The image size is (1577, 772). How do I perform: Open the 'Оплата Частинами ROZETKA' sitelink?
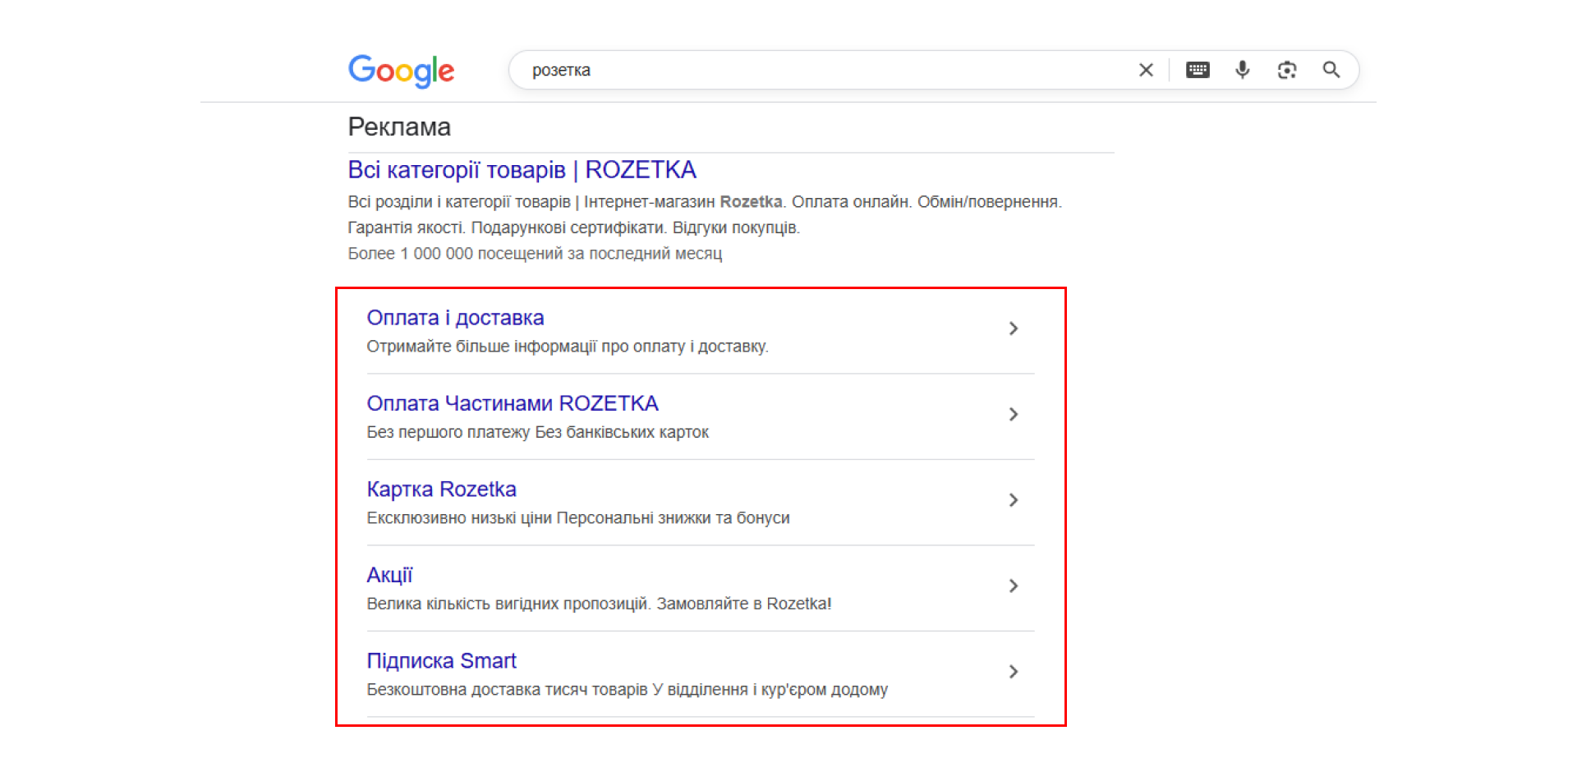pyautogui.click(x=513, y=403)
